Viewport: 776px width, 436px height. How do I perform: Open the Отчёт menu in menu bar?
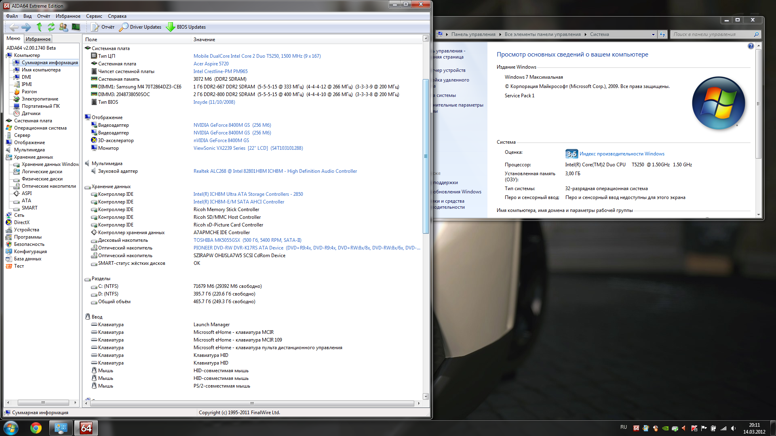click(x=44, y=16)
